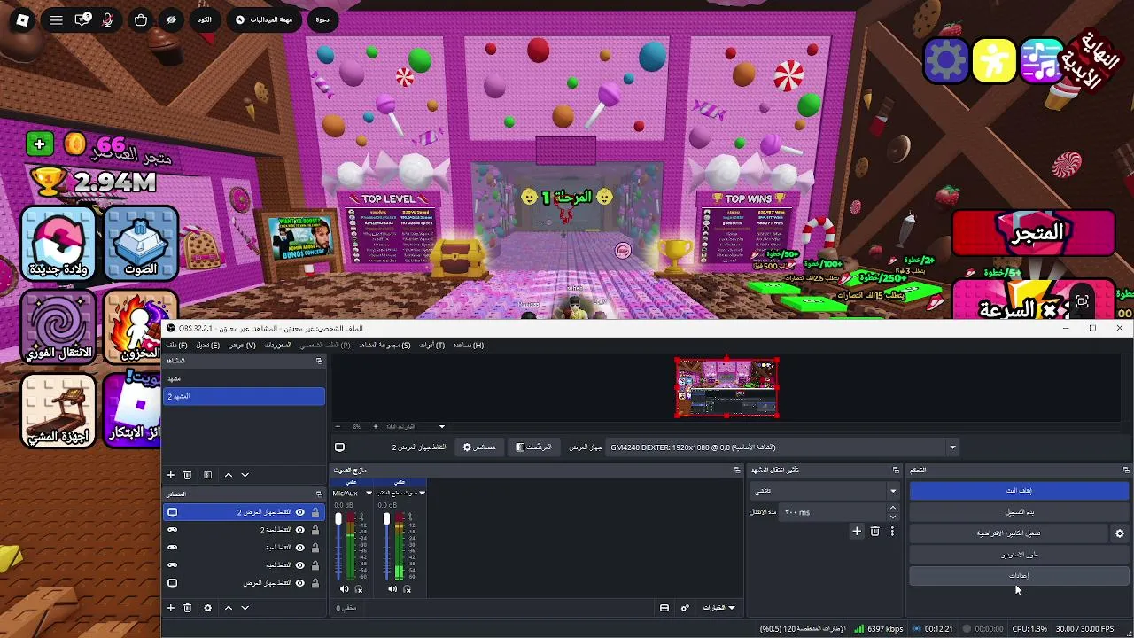Open transition three-dot options menu

892,531
